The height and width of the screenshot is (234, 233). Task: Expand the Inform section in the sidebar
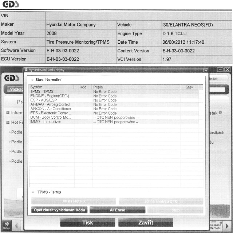point(8,112)
